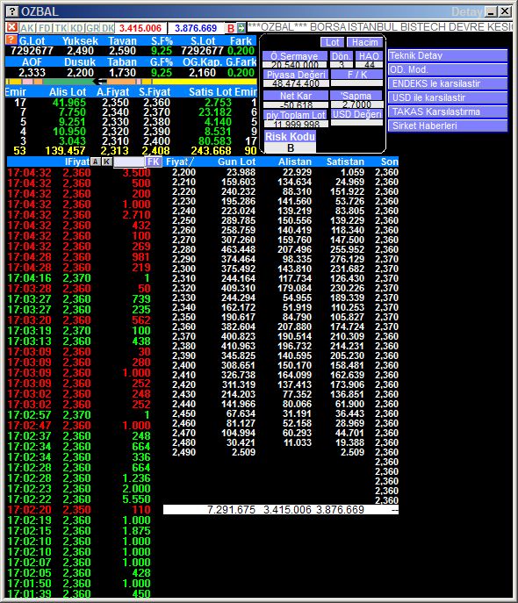Click the scrolling BORSA ISTANBUL news ticker
Image resolution: width=518 pixels, height=603 pixels.
(380, 27)
